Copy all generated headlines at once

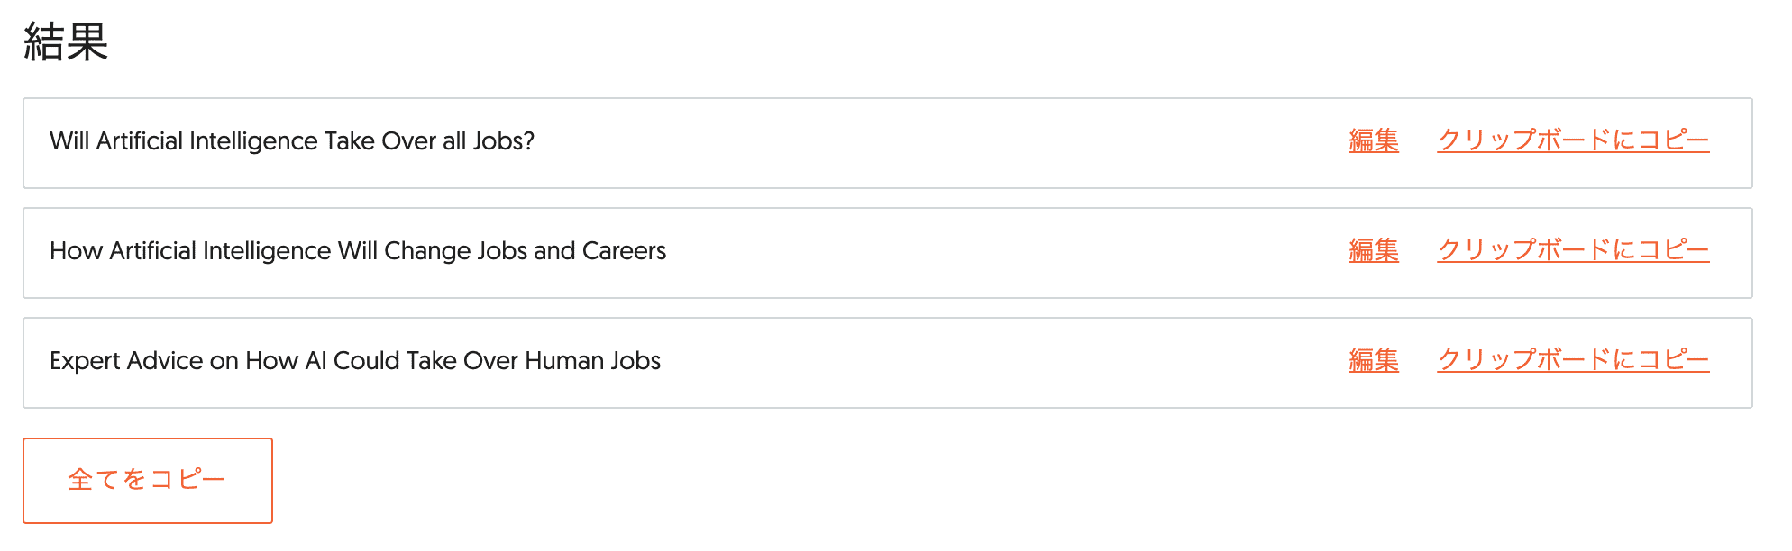point(147,480)
